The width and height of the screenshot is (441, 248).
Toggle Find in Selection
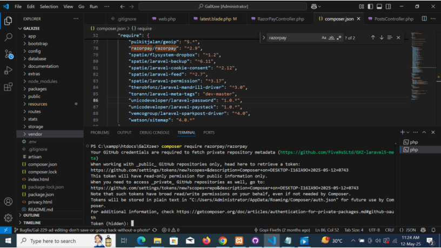click(x=390, y=37)
